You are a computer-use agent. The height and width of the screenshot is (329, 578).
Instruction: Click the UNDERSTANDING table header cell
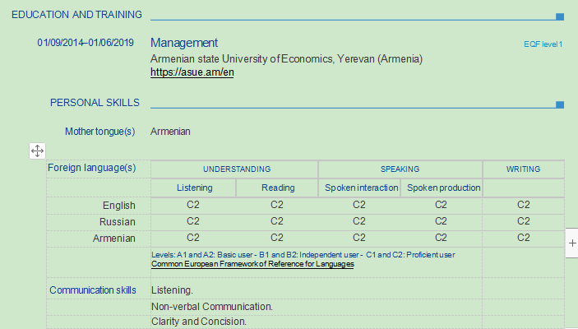pos(236,169)
